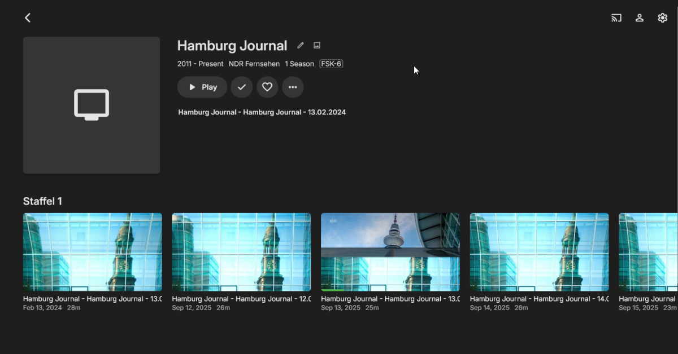Click episode title under Sep 14, 2025 card
This screenshot has width=678, height=354.
pos(540,299)
